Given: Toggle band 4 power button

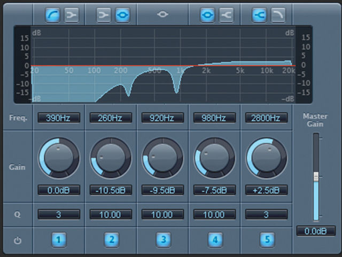Looking at the screenshot, I should click(x=215, y=240).
